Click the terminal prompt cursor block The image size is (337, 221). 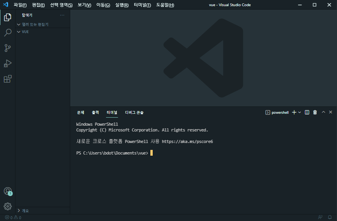tap(152, 153)
